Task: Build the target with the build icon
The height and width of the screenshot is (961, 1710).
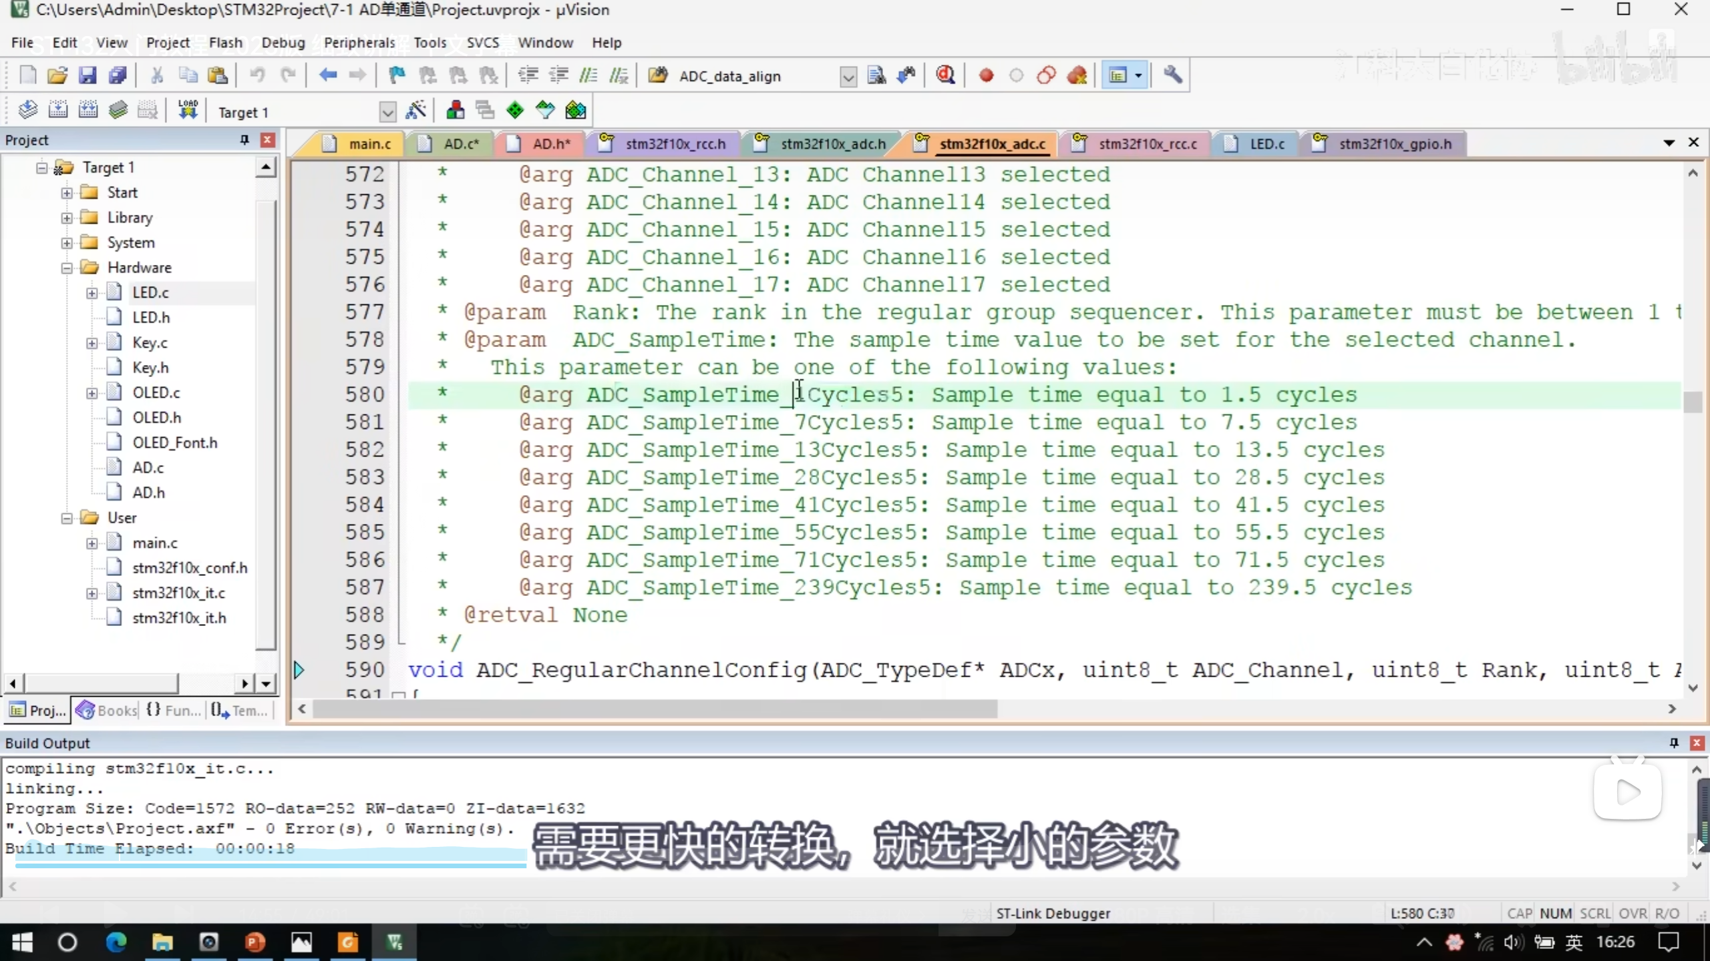Action: point(57,110)
